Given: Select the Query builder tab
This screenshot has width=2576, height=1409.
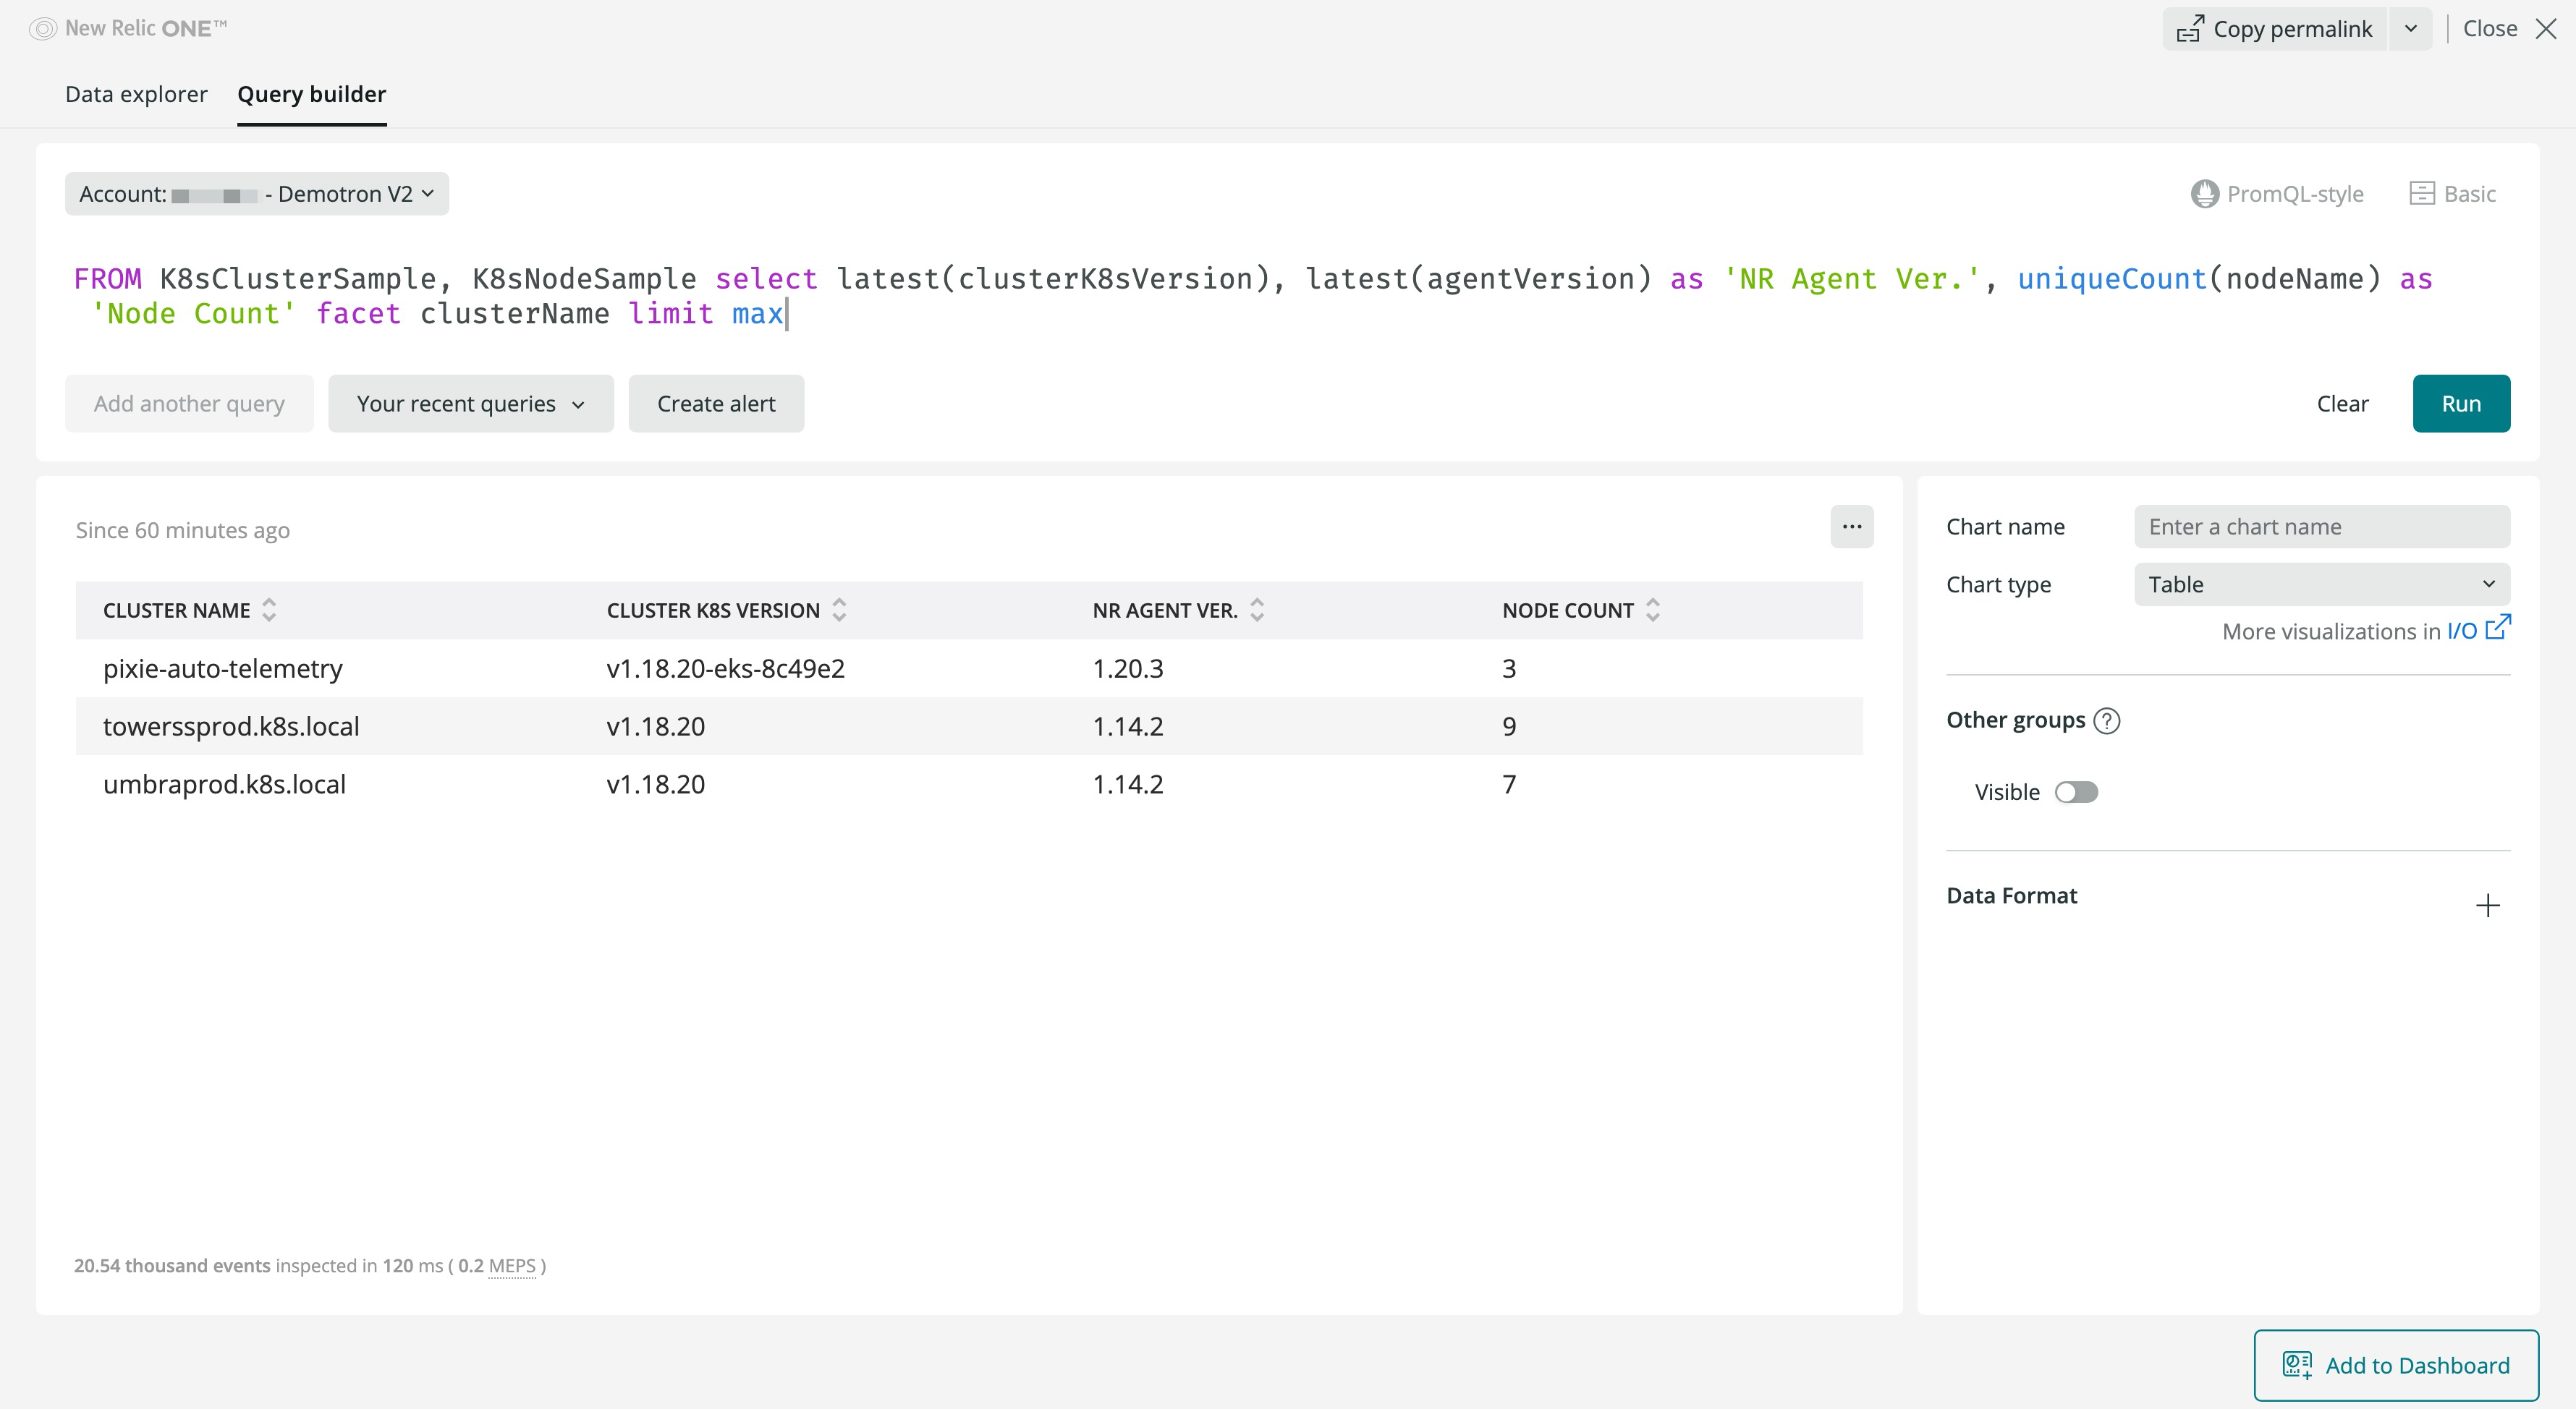Looking at the screenshot, I should pos(311,94).
